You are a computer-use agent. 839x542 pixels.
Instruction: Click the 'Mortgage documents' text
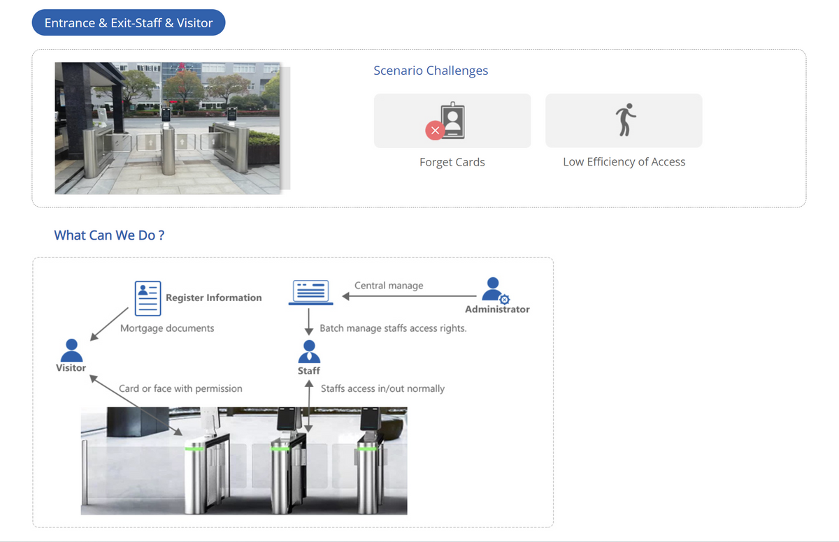click(x=167, y=328)
